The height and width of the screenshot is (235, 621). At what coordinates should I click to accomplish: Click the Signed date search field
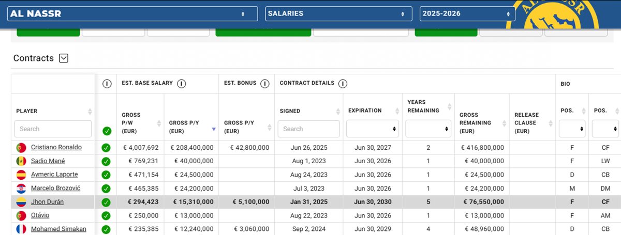tap(308, 129)
